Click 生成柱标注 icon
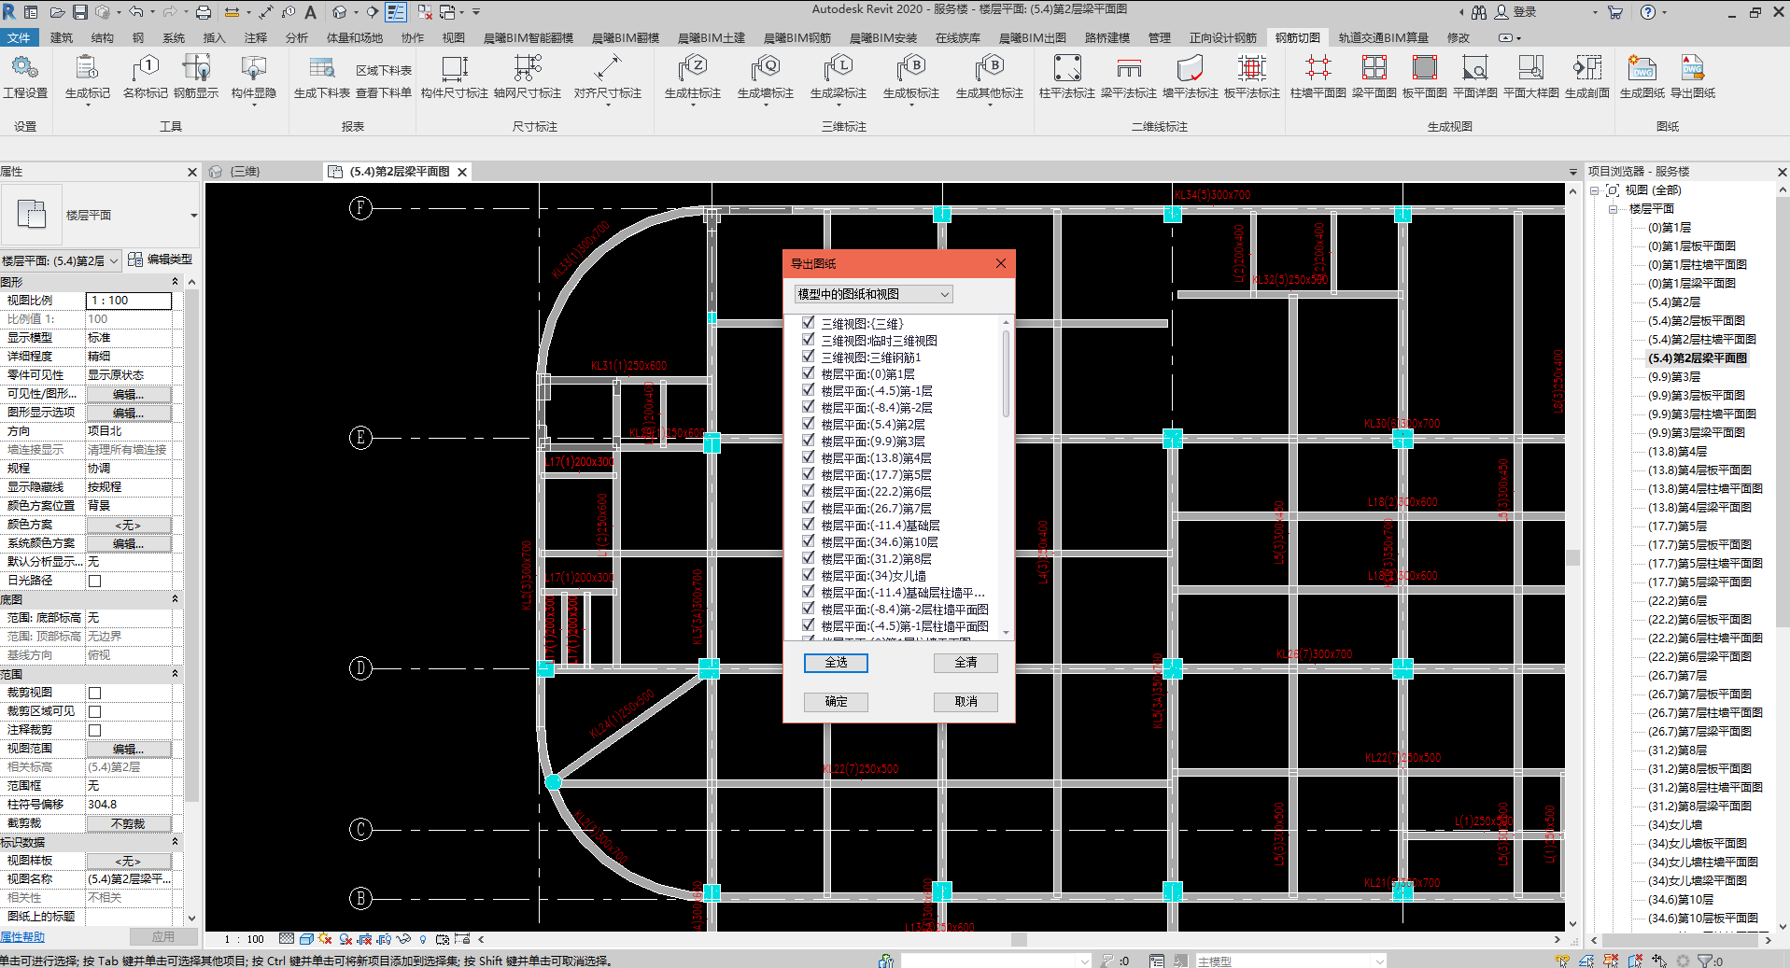The width and height of the screenshot is (1790, 968). click(693, 76)
